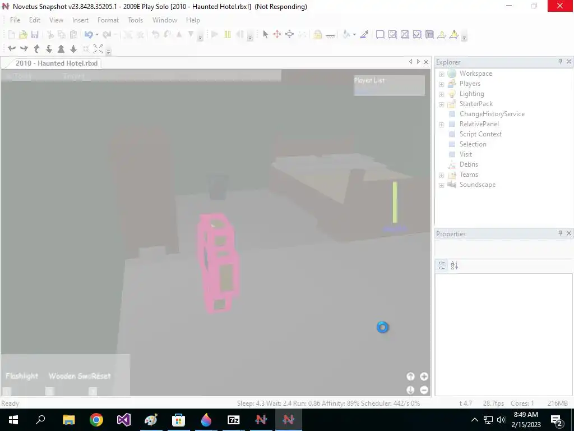Zoom out using viewport minus button
Image resolution: width=574 pixels, height=431 pixels.
tap(424, 390)
